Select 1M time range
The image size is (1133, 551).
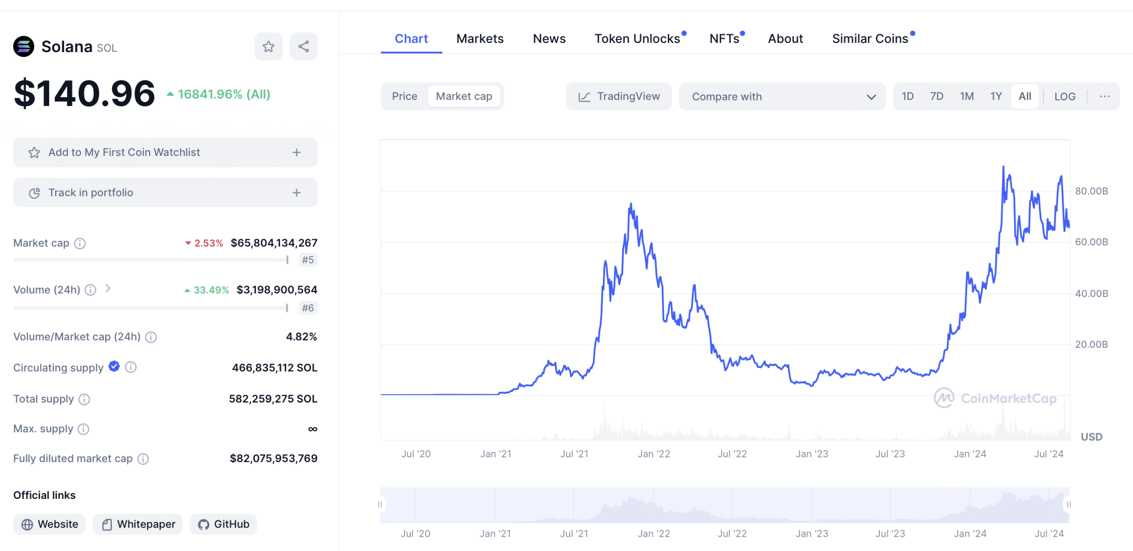click(967, 96)
